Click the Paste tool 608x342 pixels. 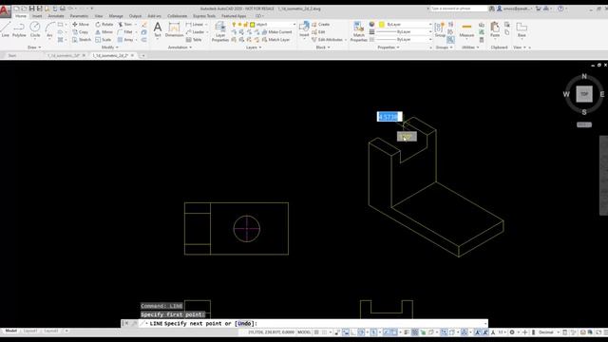(x=495, y=29)
